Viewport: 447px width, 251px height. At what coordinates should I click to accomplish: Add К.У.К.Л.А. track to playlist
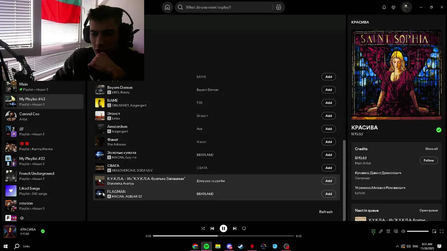pos(329,181)
